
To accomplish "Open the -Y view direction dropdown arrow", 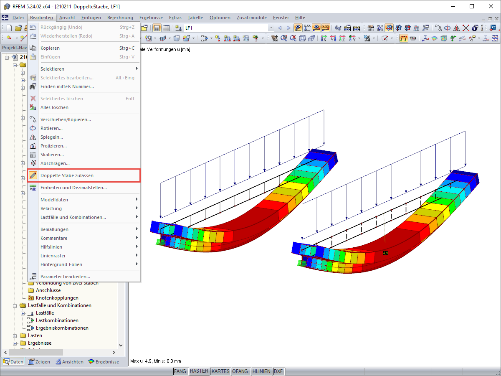I will click(x=359, y=38).
